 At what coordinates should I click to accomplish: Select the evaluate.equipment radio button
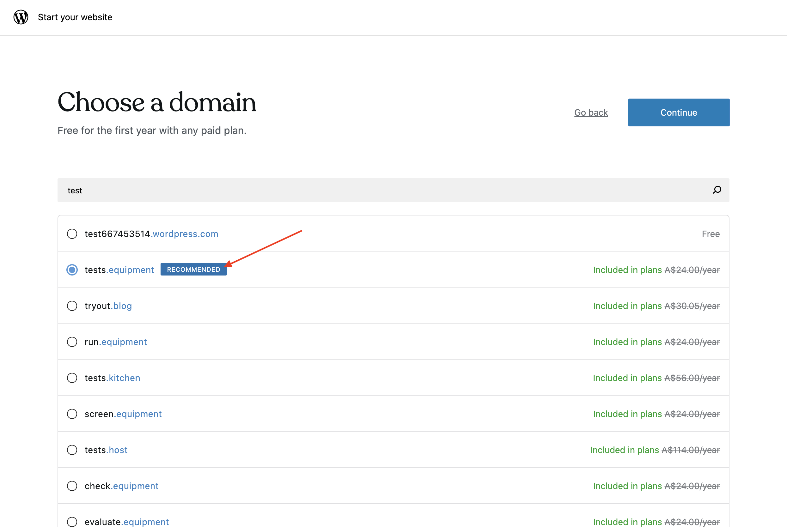72,522
